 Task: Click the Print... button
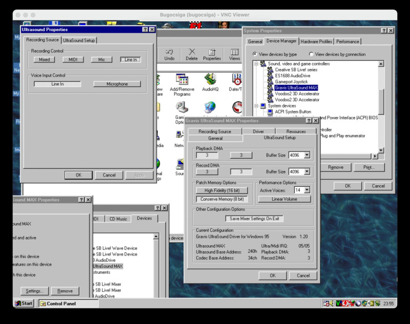pyautogui.click(x=369, y=167)
